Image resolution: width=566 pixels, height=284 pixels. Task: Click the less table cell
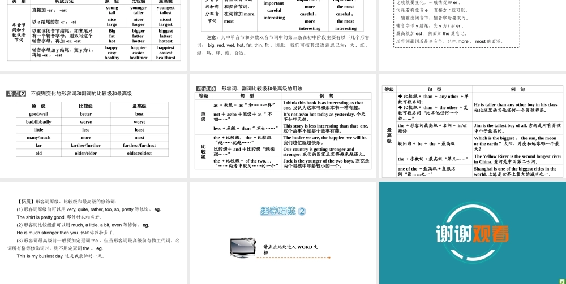[x=86, y=130]
